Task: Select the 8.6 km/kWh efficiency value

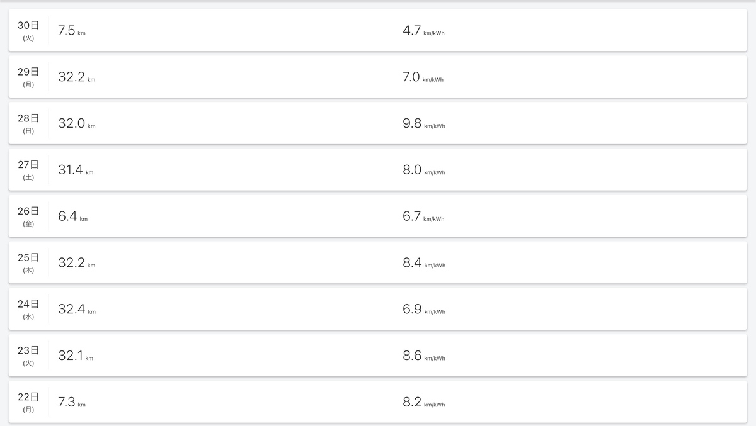Action: pyautogui.click(x=424, y=356)
